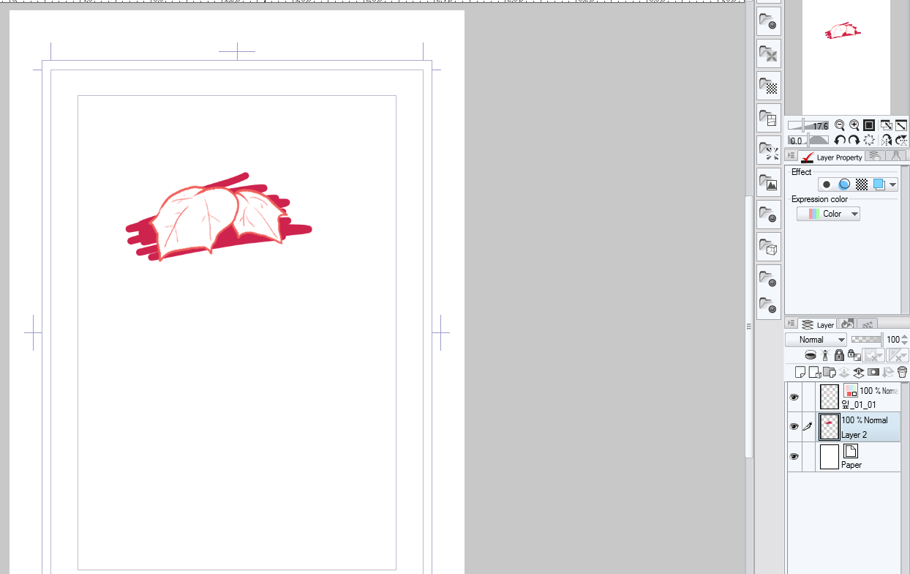910x574 pixels.
Task: Open the ruler range dropdown in Layer panel
Action: [x=898, y=355]
